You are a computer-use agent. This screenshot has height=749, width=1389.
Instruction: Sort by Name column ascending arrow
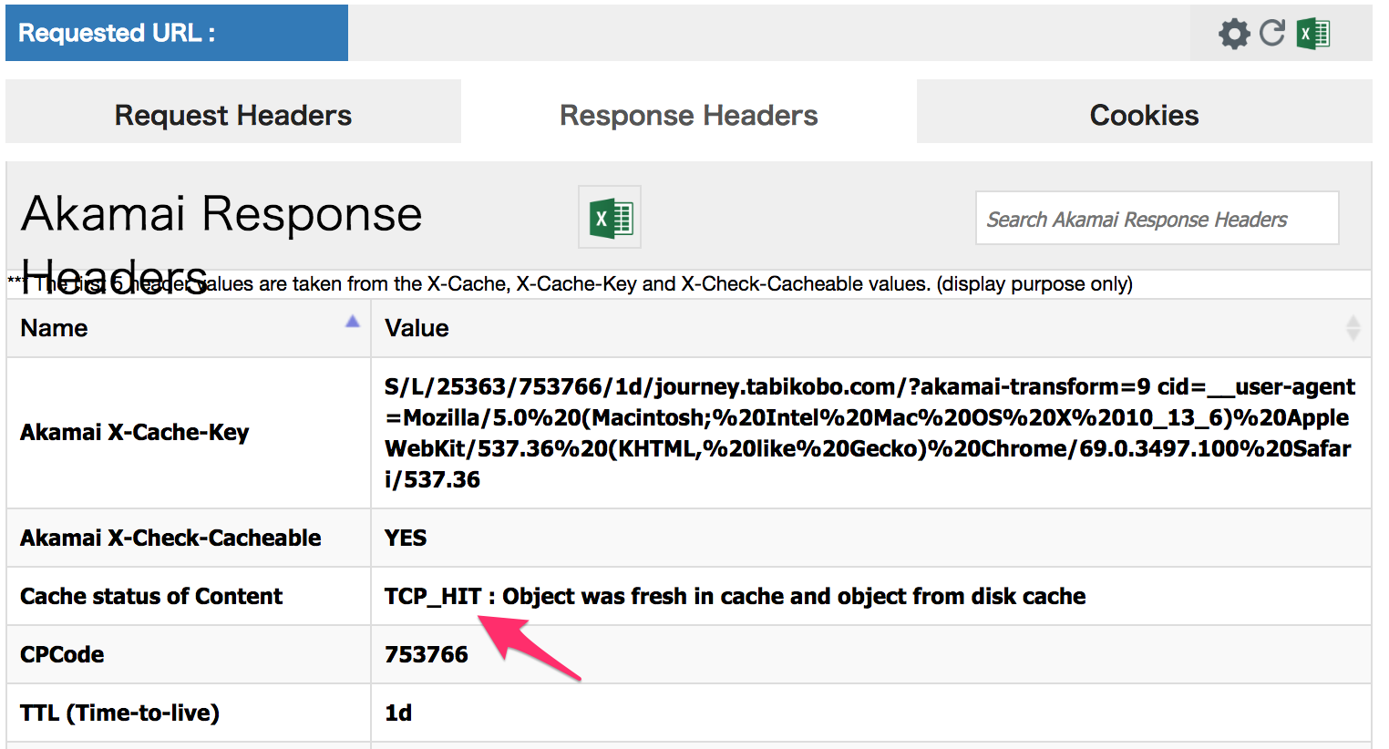pos(353,322)
